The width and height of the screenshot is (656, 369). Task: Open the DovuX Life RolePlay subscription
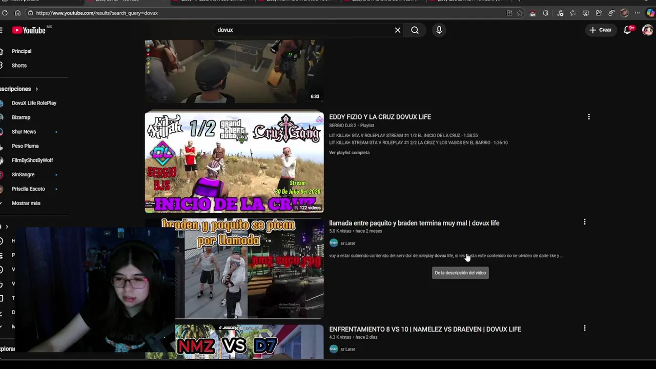[34, 103]
